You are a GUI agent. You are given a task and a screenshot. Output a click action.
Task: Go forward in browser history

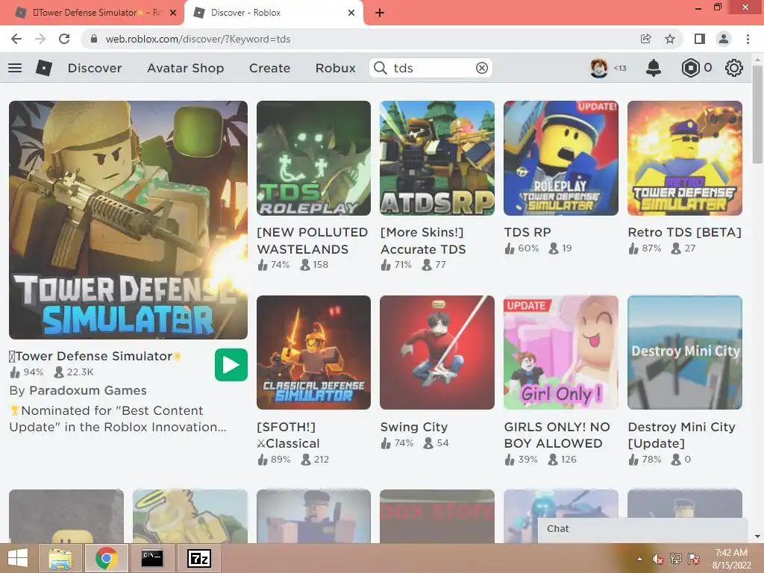[40, 39]
